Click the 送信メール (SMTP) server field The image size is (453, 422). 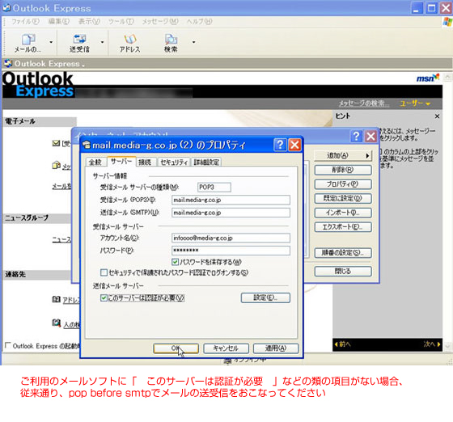(231, 213)
